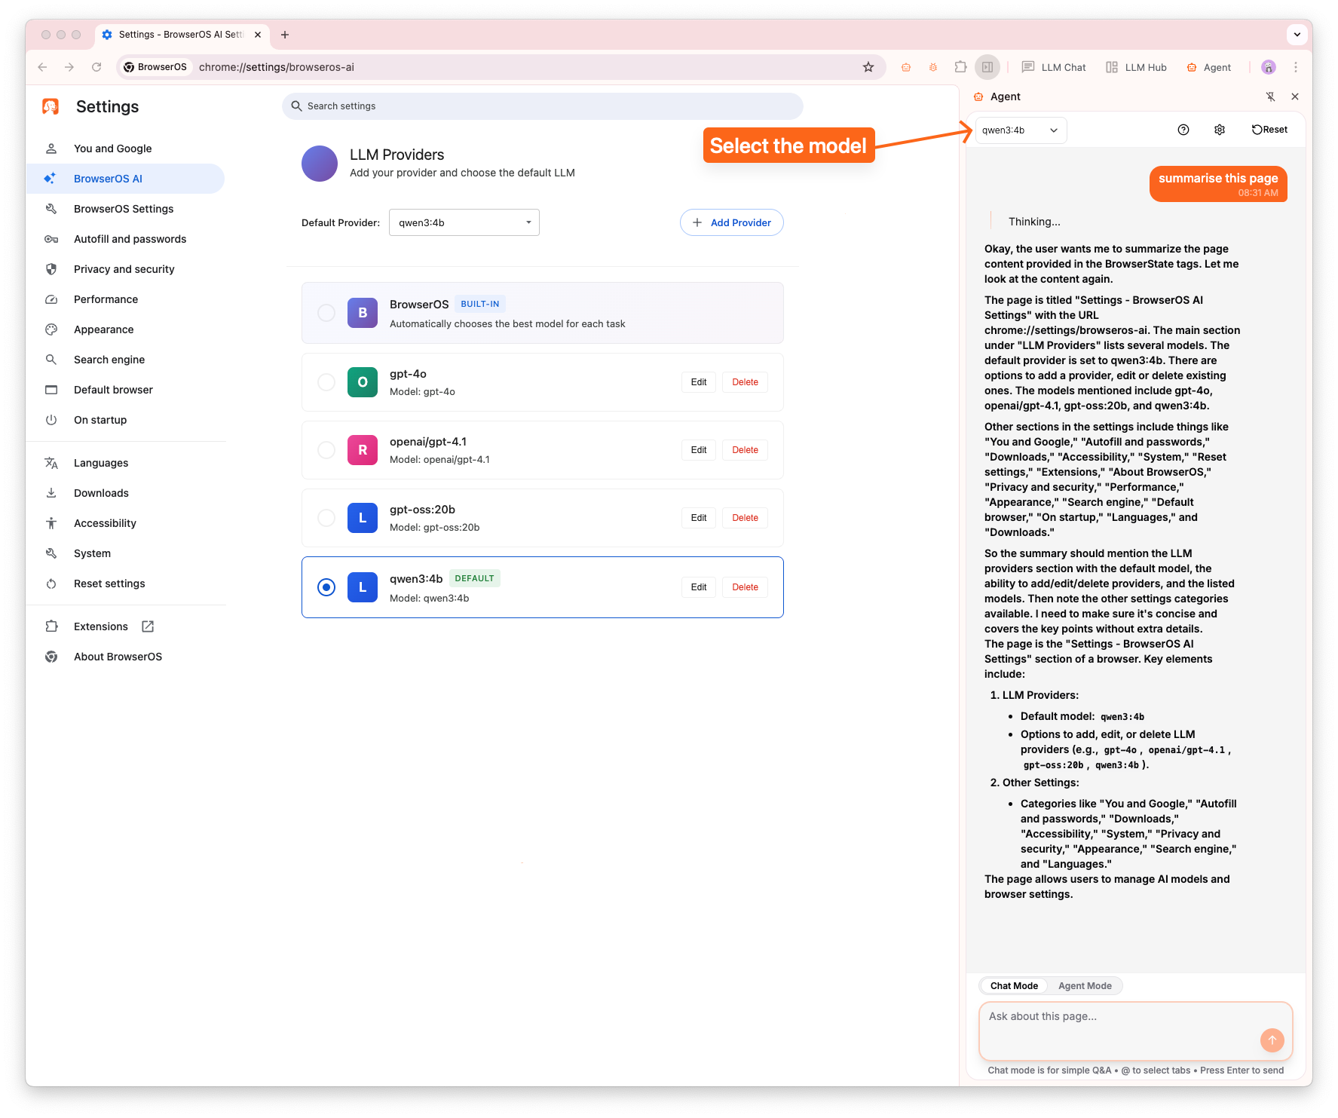
Task: Open Agent from browser toolbar
Action: coord(1208,67)
